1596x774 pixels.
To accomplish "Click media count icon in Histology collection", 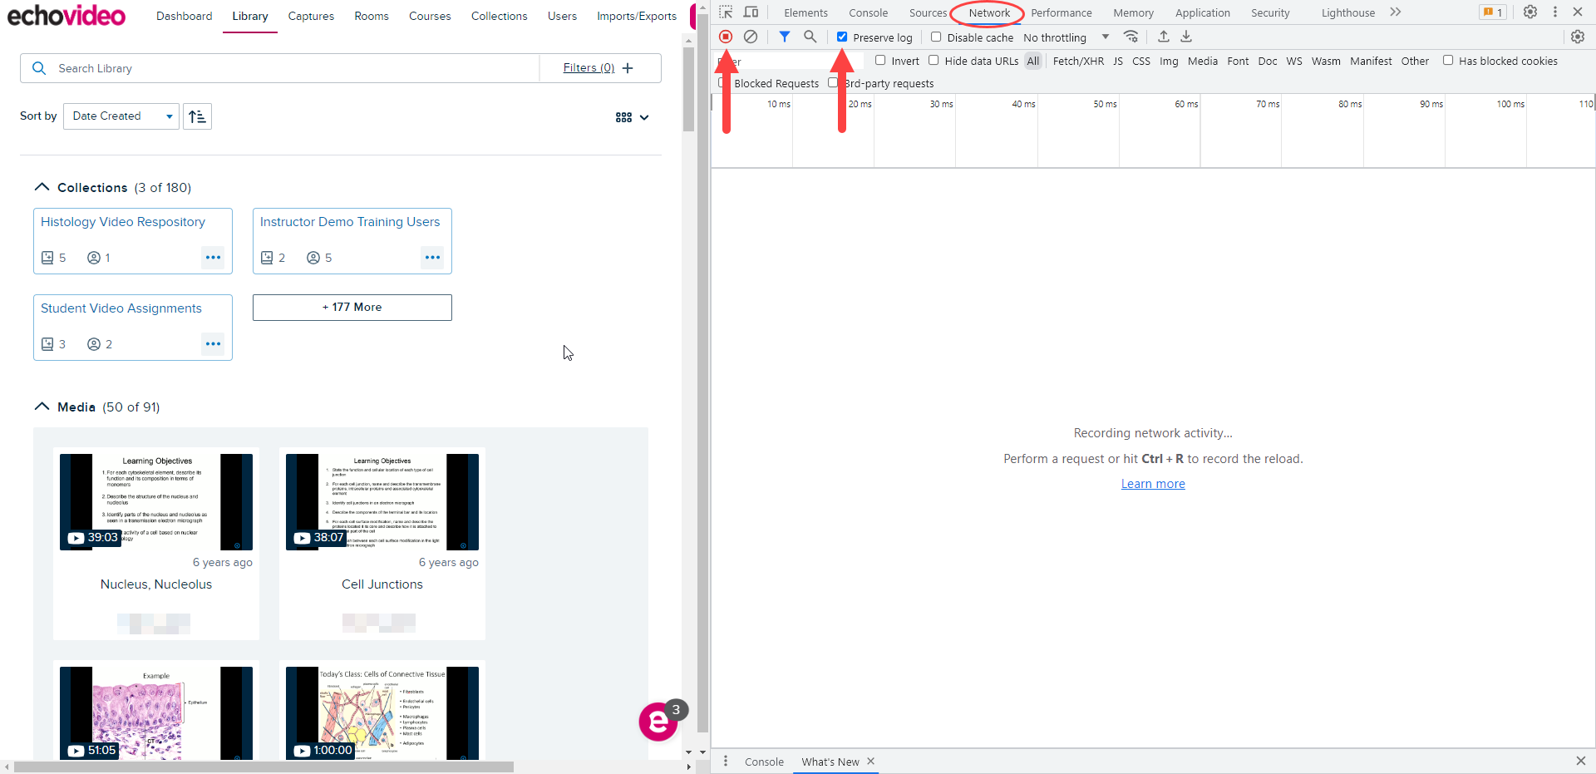I will [x=47, y=258].
